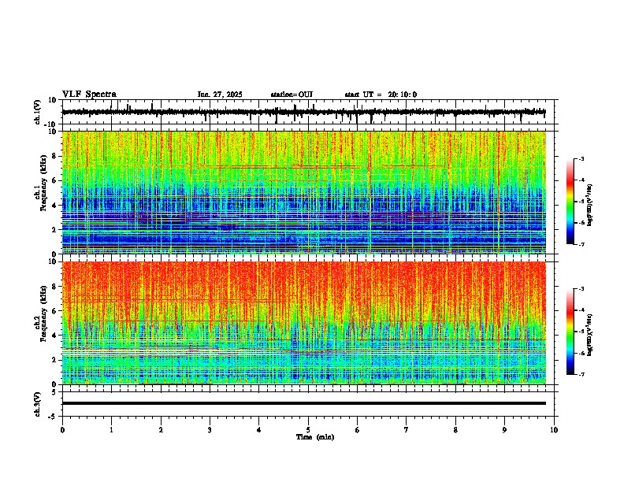Click the "start UT = 20:10:0" header text
The image size is (624, 482).
(381, 95)
